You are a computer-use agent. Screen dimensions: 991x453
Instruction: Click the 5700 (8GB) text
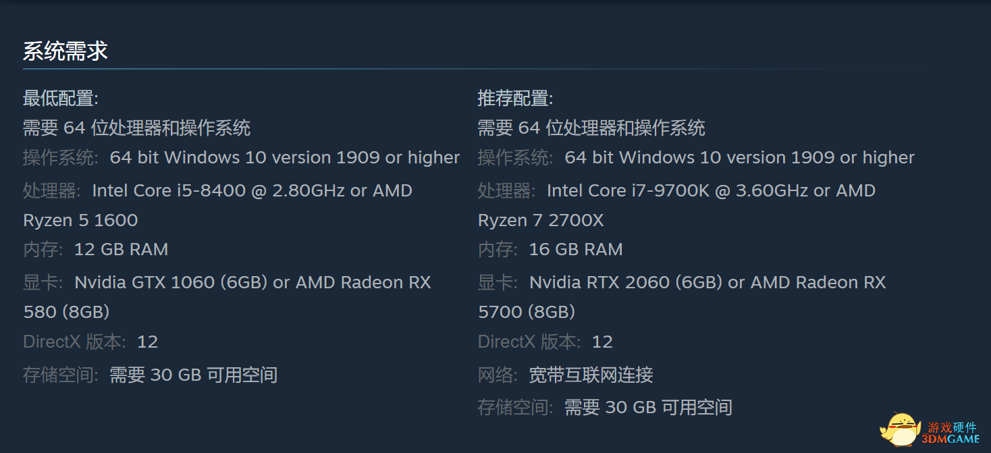click(527, 312)
